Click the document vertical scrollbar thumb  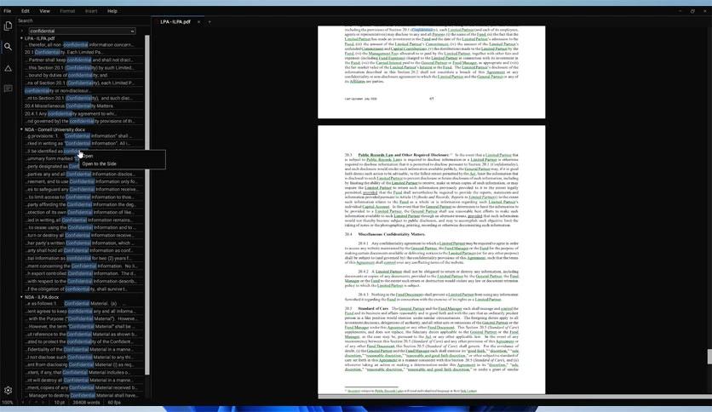[x=709, y=356]
